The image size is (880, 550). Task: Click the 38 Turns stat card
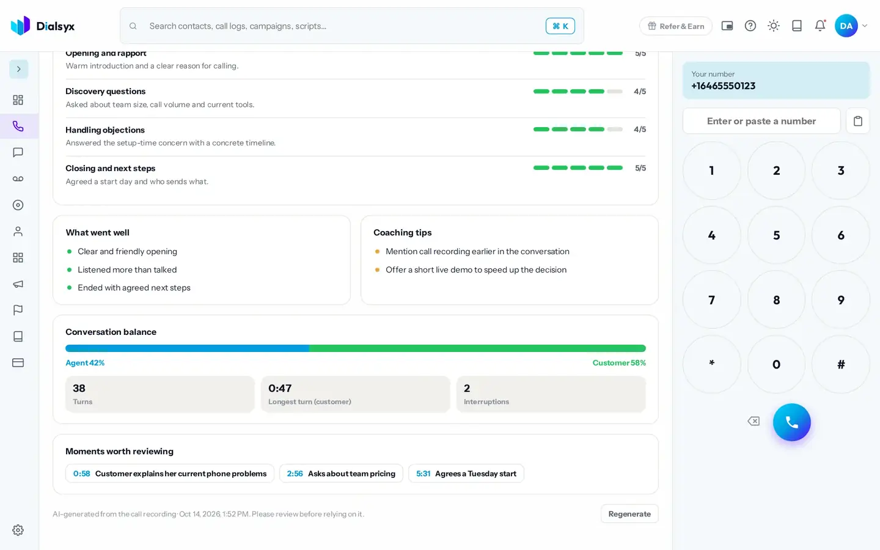pyautogui.click(x=160, y=394)
